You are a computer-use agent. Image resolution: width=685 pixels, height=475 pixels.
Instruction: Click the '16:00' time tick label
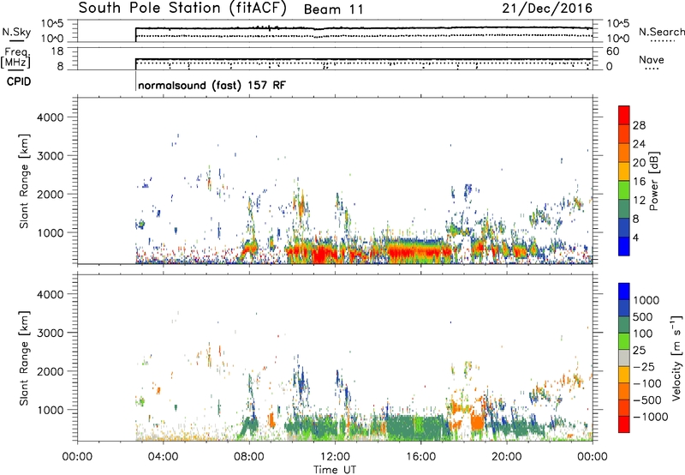[420, 457]
